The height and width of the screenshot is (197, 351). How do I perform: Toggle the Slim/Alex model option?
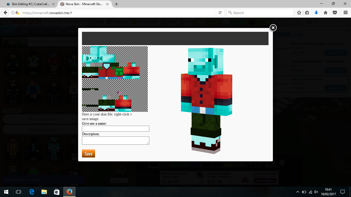tap(187, 22)
